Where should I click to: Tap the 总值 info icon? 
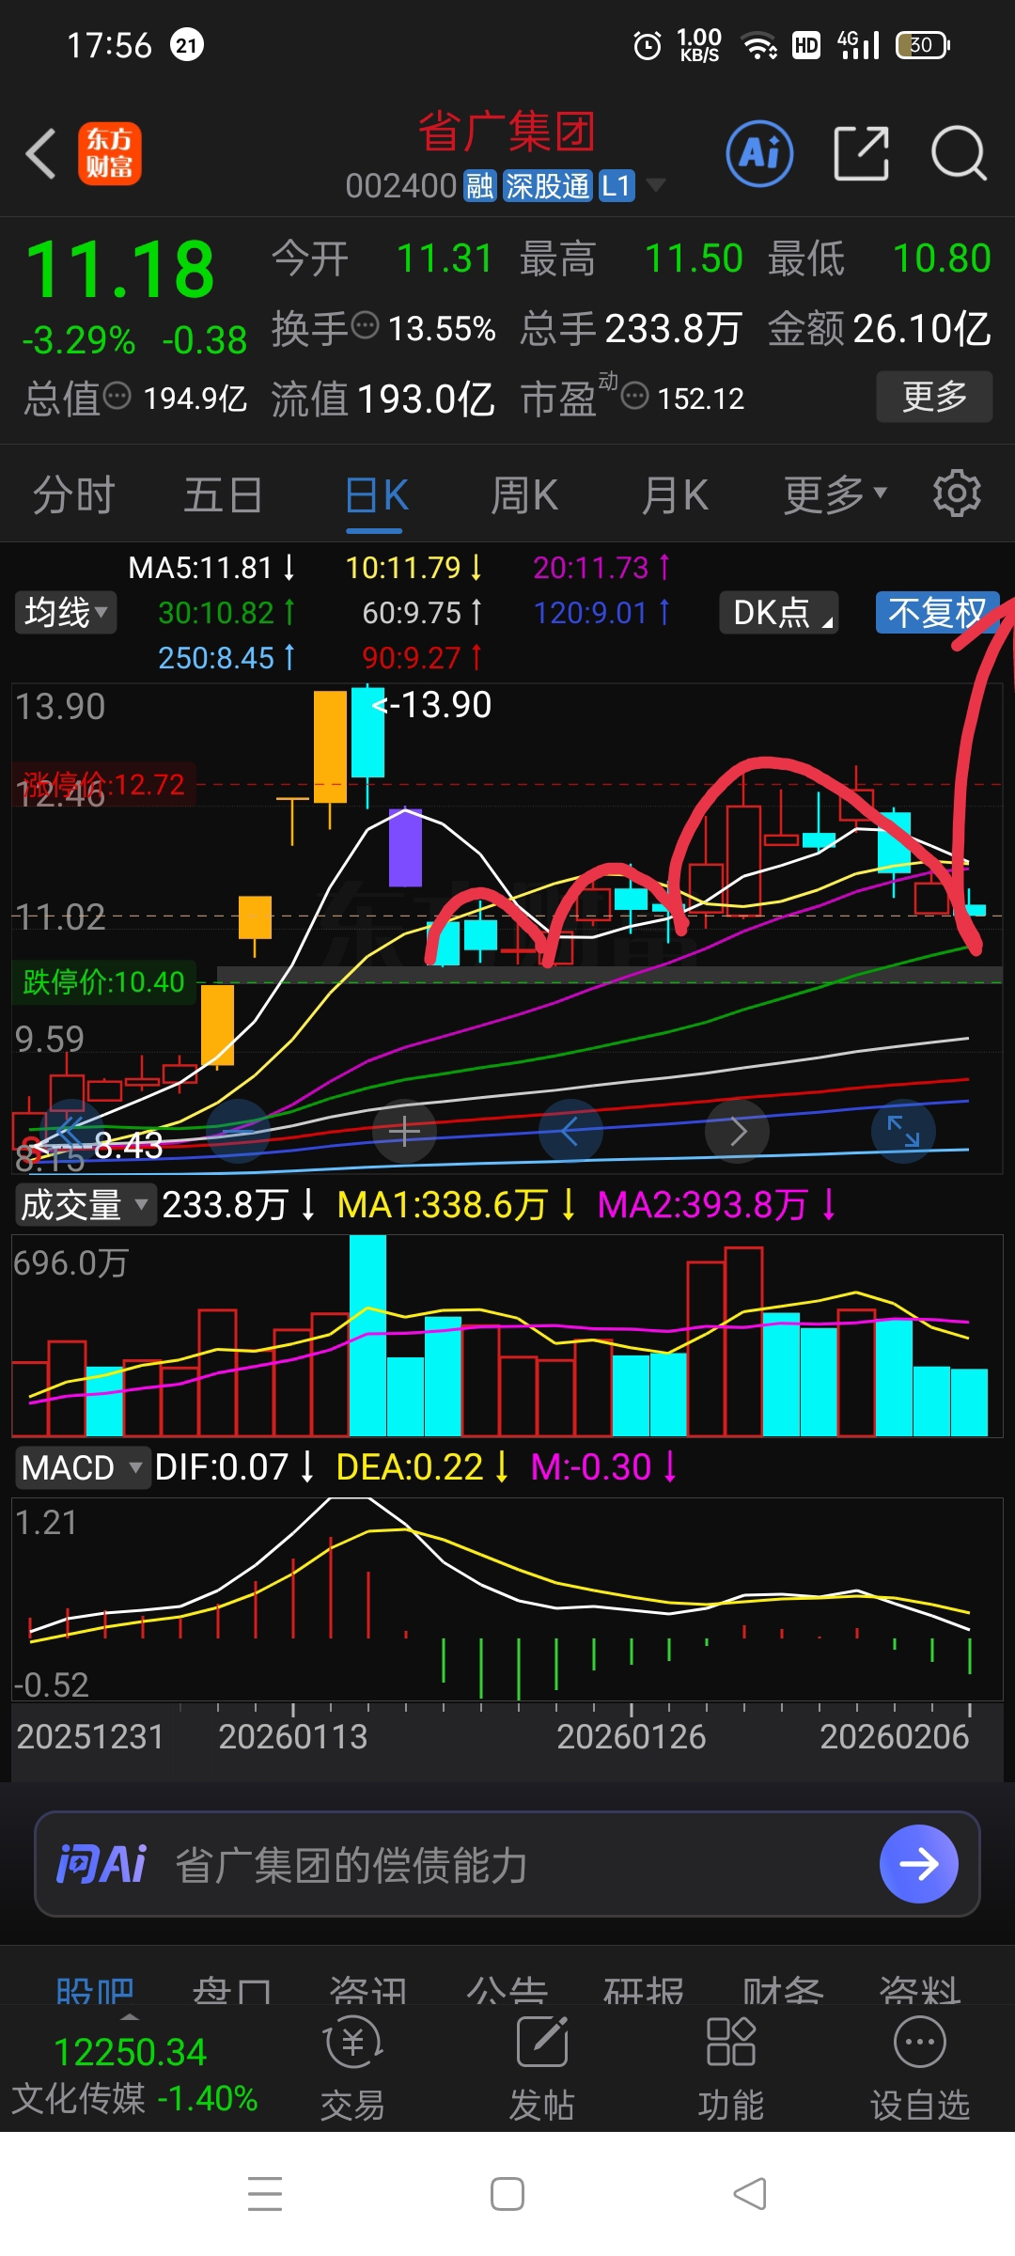[x=117, y=396]
